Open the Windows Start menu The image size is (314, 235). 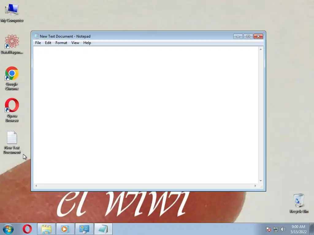tap(8, 229)
